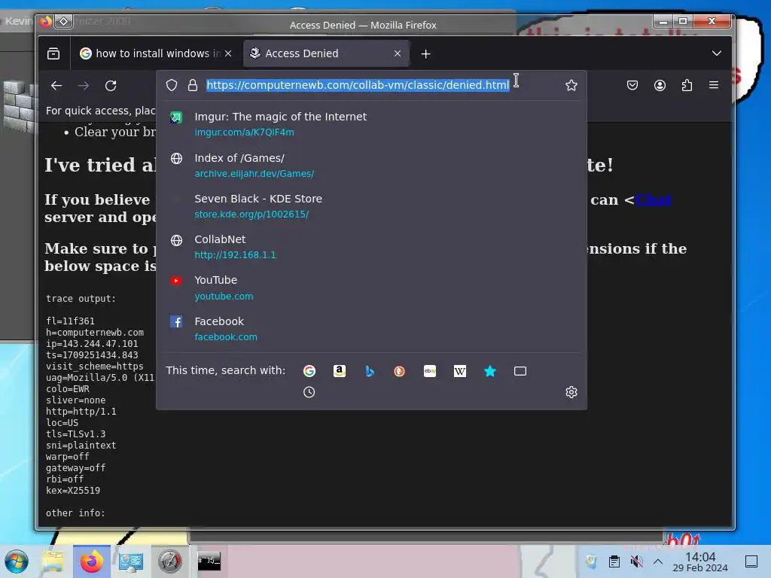Open Firefox View tab overview icon
Screen dimensions: 771x578
coord(53,53)
